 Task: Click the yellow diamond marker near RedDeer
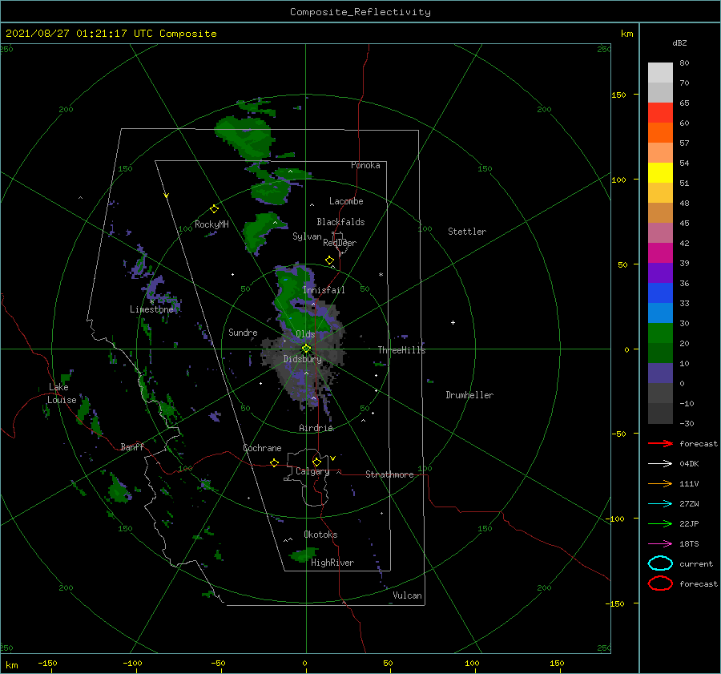click(330, 260)
